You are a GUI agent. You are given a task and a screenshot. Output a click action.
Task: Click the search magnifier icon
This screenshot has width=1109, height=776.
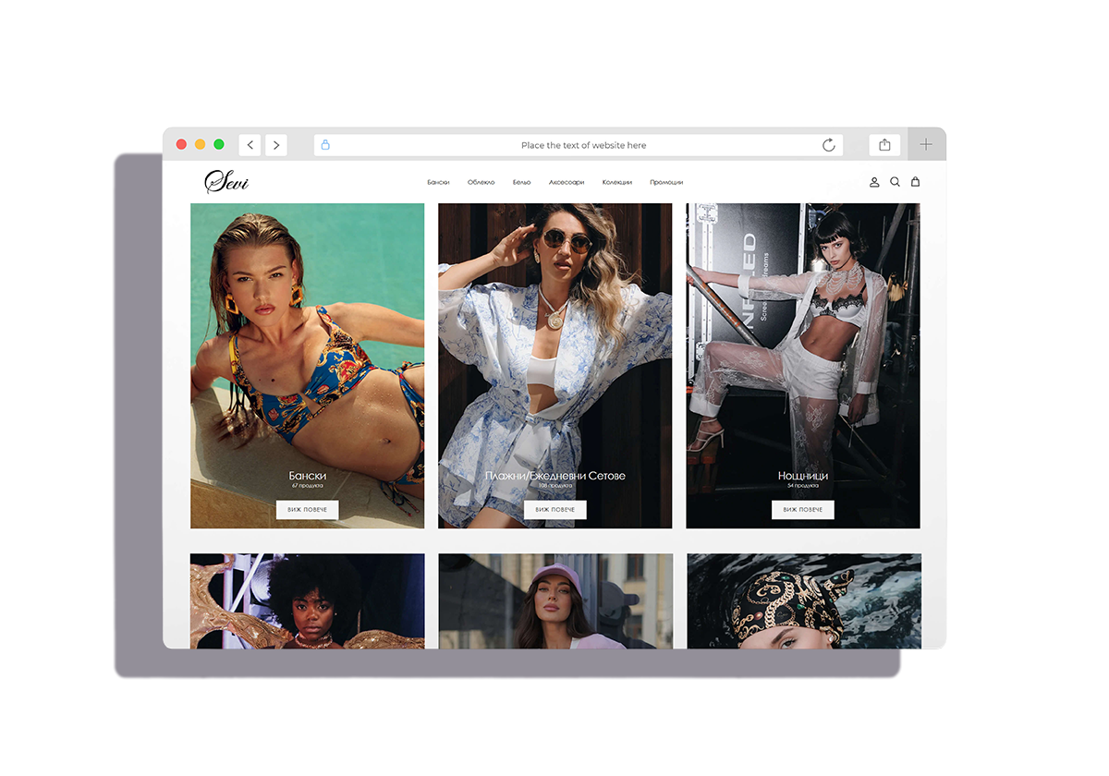click(895, 182)
